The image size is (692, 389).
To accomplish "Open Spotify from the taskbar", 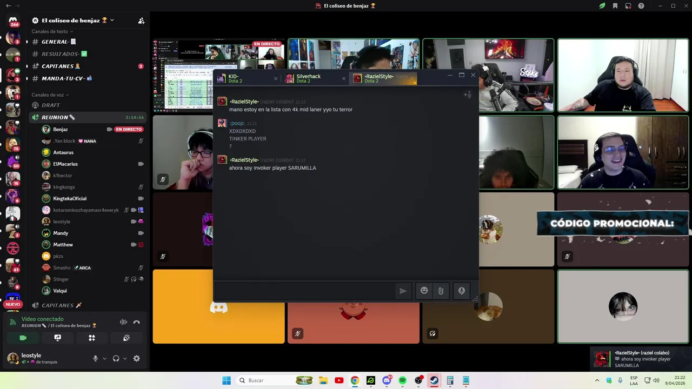I will pyautogui.click(x=402, y=380).
